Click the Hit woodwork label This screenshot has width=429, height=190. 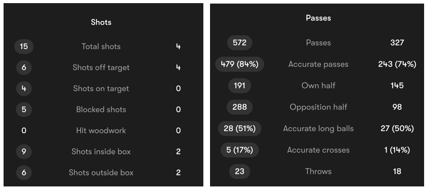click(101, 131)
